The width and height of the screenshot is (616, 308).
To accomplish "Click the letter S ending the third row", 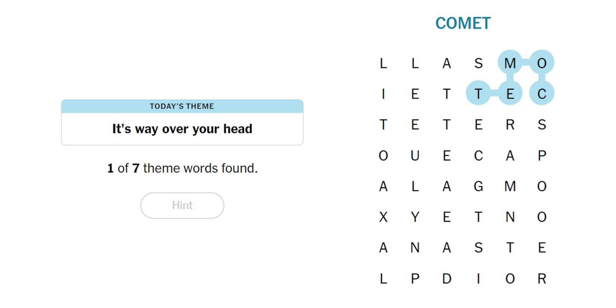I will click(x=541, y=125).
